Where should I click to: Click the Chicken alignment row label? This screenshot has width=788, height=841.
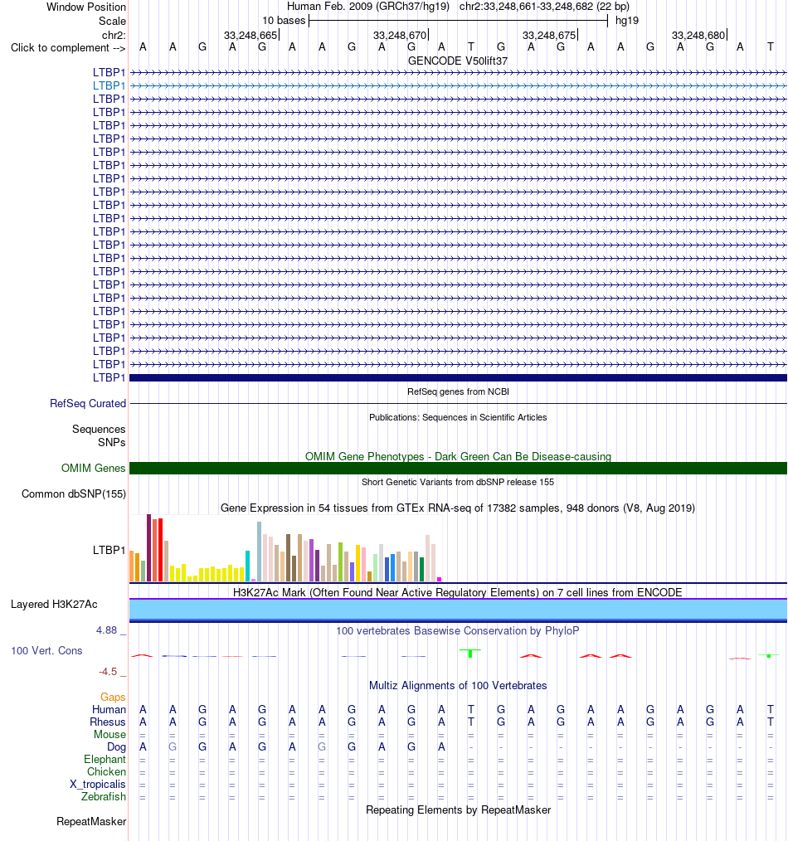106,772
